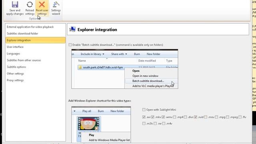Select the Explorer integration section
Screen dimensions: 256x144
tap(35, 40)
